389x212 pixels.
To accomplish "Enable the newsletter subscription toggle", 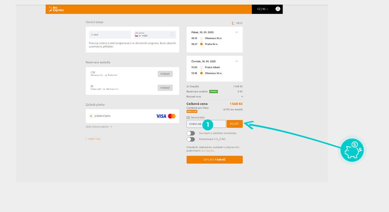I will [x=191, y=133].
